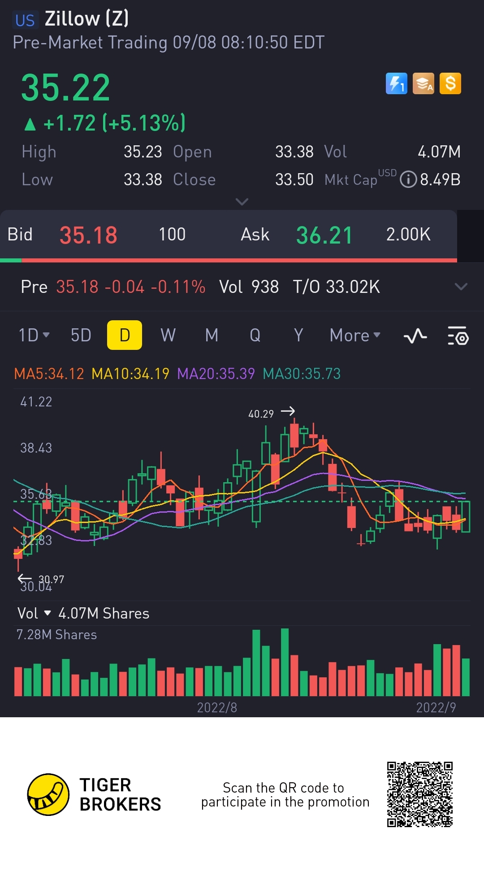Image resolution: width=484 pixels, height=872 pixels.
Task: Open the More timeframes dropdown
Action: pos(355,335)
